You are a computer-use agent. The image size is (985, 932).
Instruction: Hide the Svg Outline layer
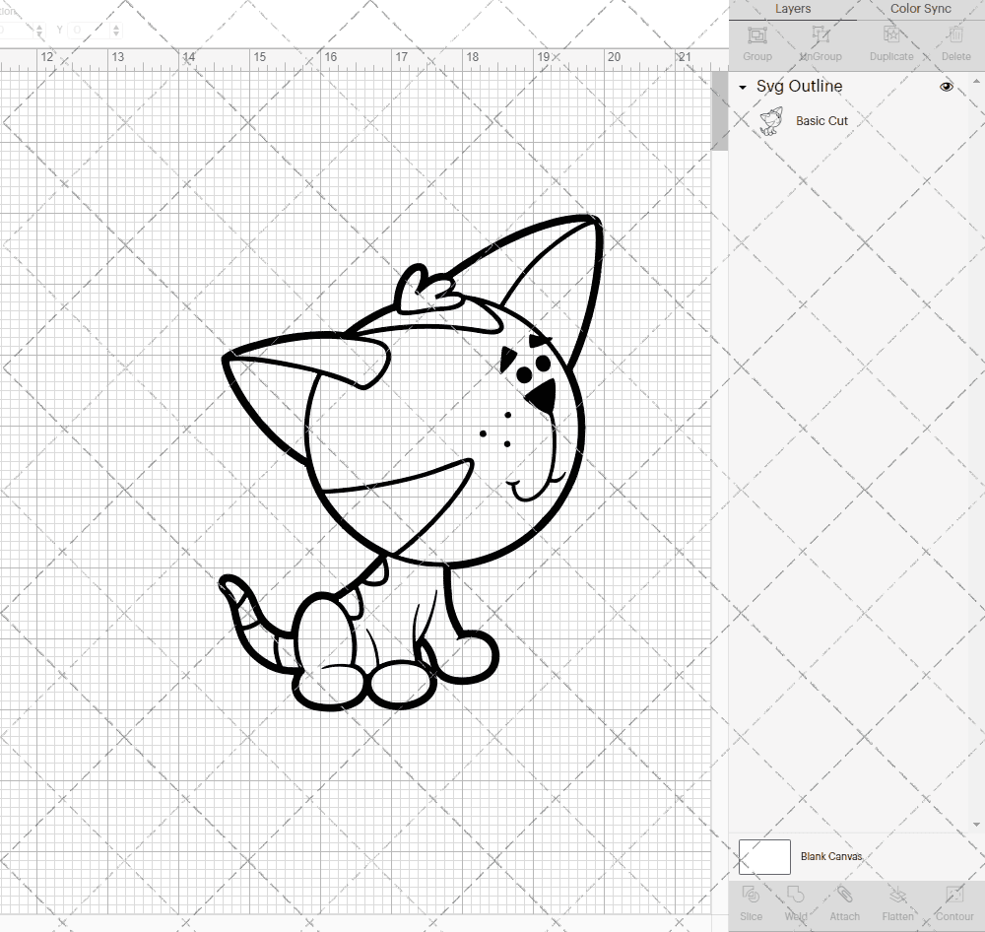(947, 87)
